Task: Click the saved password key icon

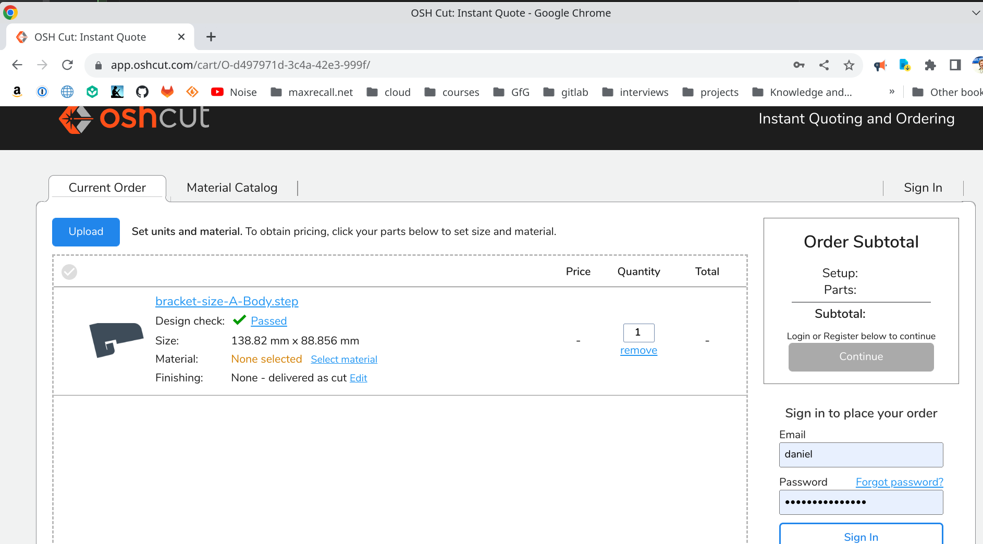Action: coord(798,65)
